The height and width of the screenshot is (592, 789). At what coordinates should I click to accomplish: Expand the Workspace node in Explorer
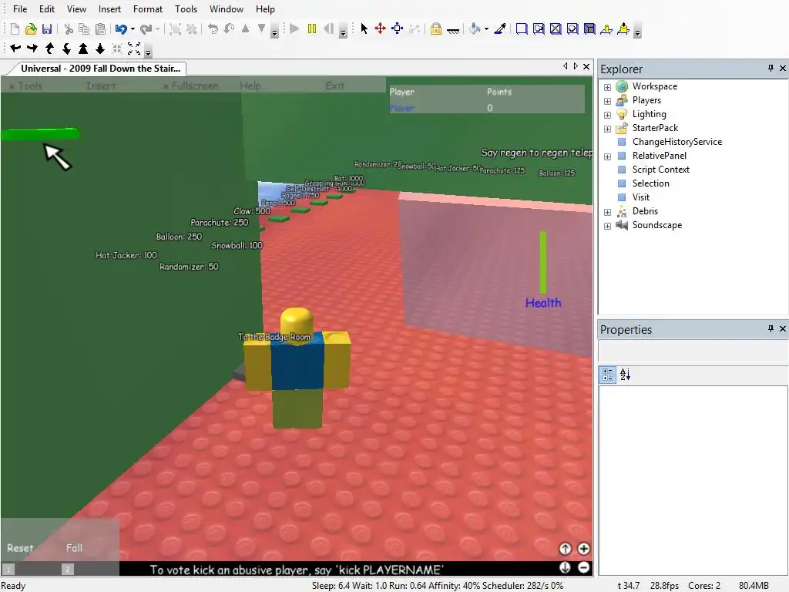(x=607, y=87)
